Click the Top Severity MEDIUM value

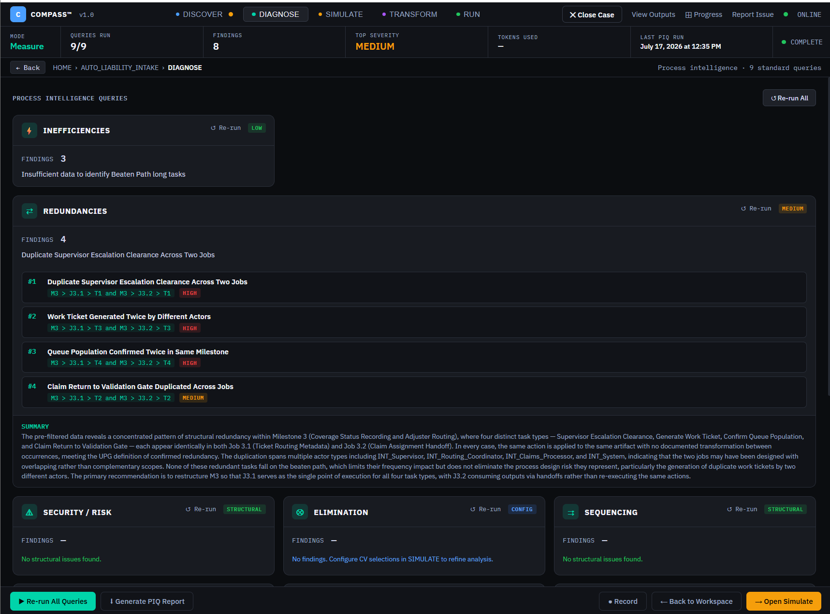point(375,46)
